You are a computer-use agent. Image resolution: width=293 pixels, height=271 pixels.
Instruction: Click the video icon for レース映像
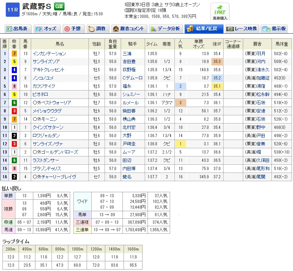coord(230,29)
